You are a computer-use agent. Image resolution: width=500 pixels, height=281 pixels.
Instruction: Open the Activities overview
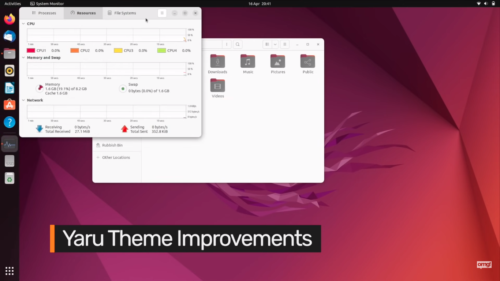(x=12, y=4)
